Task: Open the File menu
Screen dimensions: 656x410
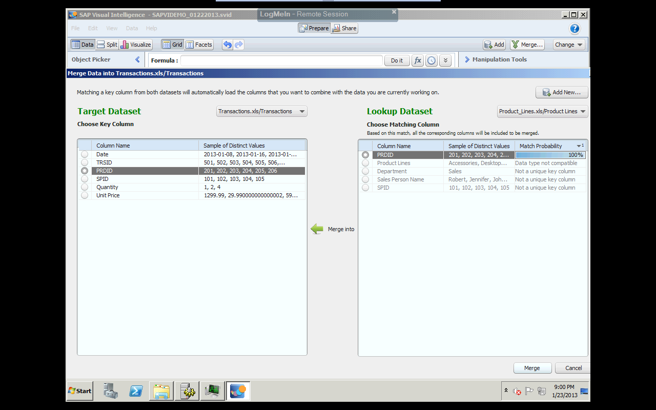Action: tap(75, 28)
